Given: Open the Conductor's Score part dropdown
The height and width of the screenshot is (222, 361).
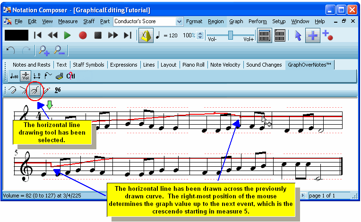Looking at the screenshot, I should [179, 22].
